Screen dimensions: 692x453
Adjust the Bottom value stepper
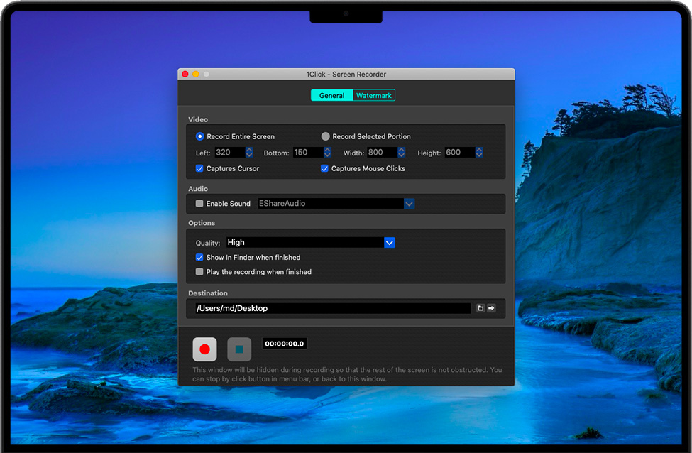pyautogui.click(x=327, y=153)
